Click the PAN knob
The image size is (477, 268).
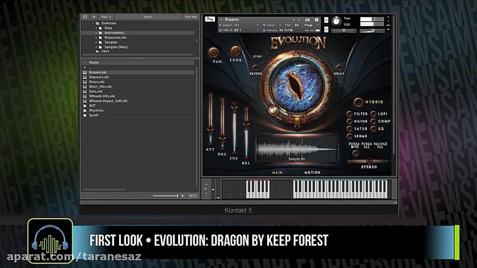(213, 52)
